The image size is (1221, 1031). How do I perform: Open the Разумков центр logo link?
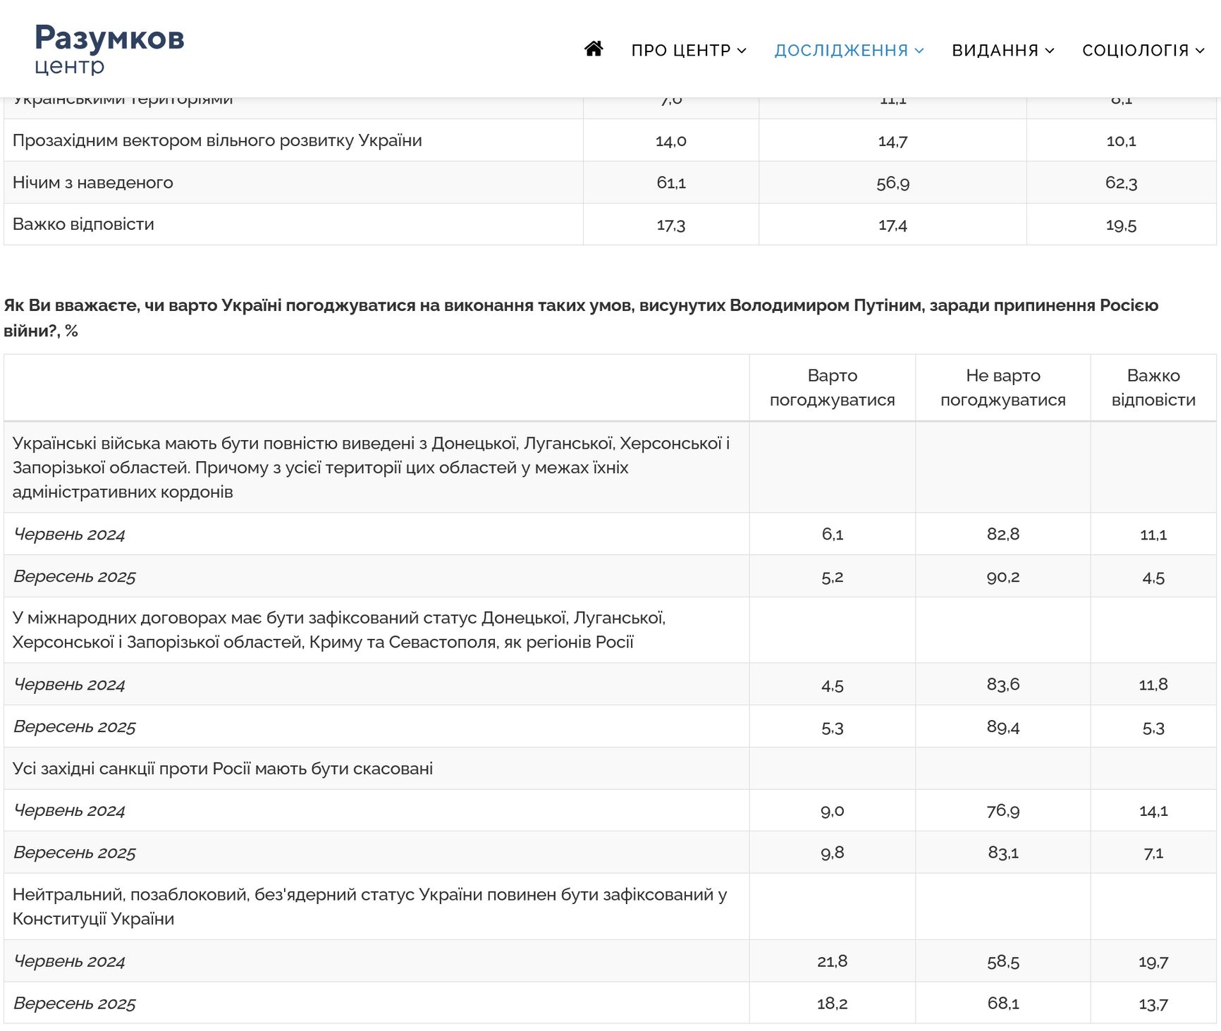[x=109, y=48]
